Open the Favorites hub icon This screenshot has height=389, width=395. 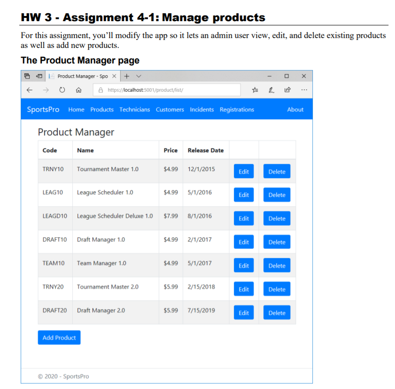click(255, 90)
